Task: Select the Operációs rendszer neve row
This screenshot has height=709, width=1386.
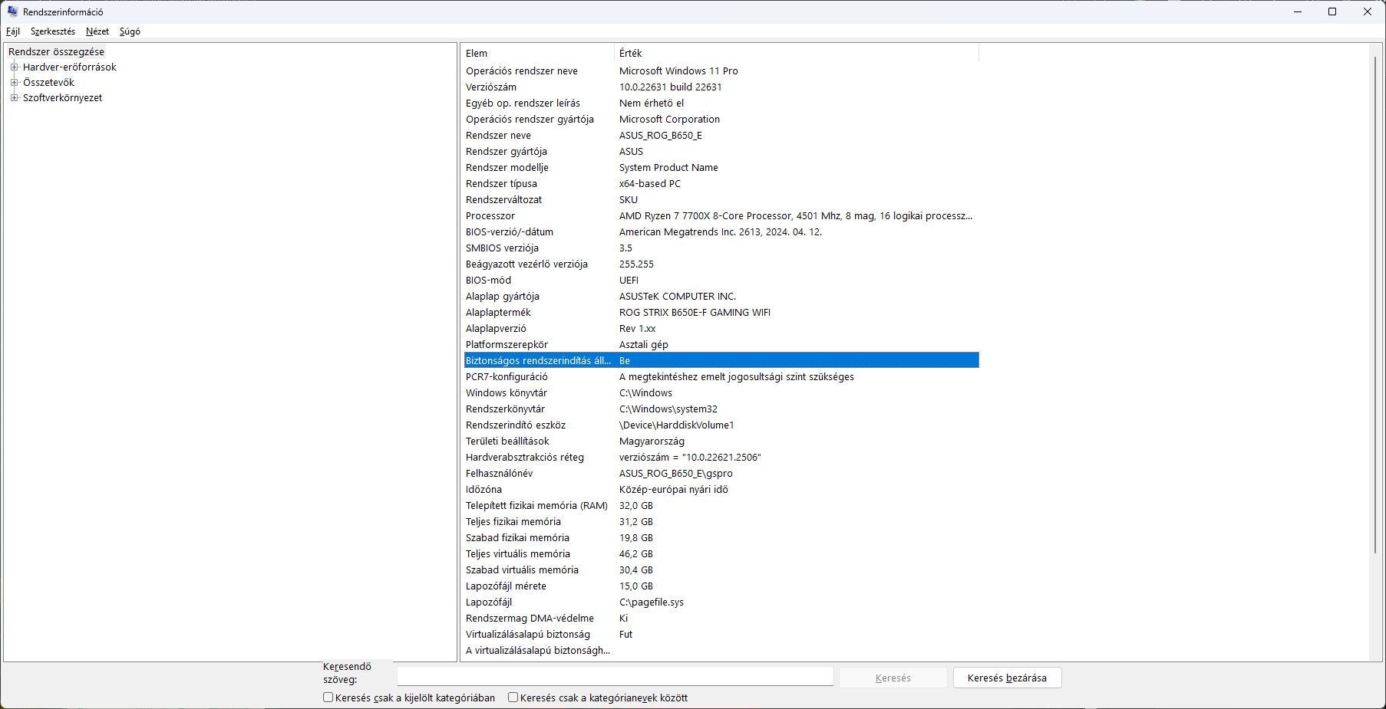Action: 721,71
